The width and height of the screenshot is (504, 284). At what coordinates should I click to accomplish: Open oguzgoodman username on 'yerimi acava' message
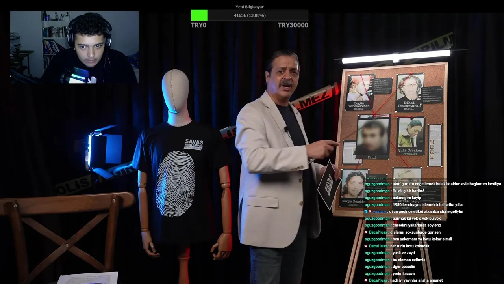(377, 274)
